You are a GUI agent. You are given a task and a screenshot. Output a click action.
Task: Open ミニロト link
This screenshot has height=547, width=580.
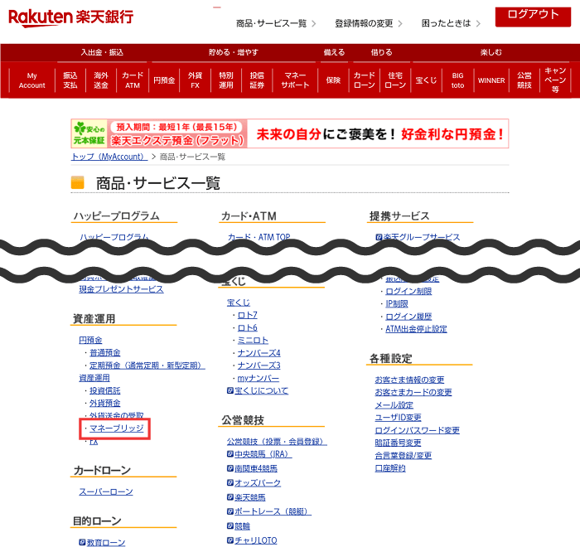tap(253, 341)
